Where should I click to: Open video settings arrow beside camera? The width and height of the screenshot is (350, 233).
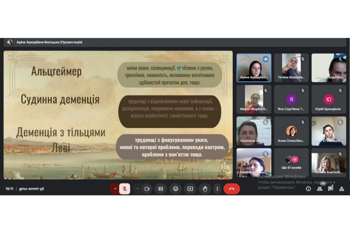137,189
